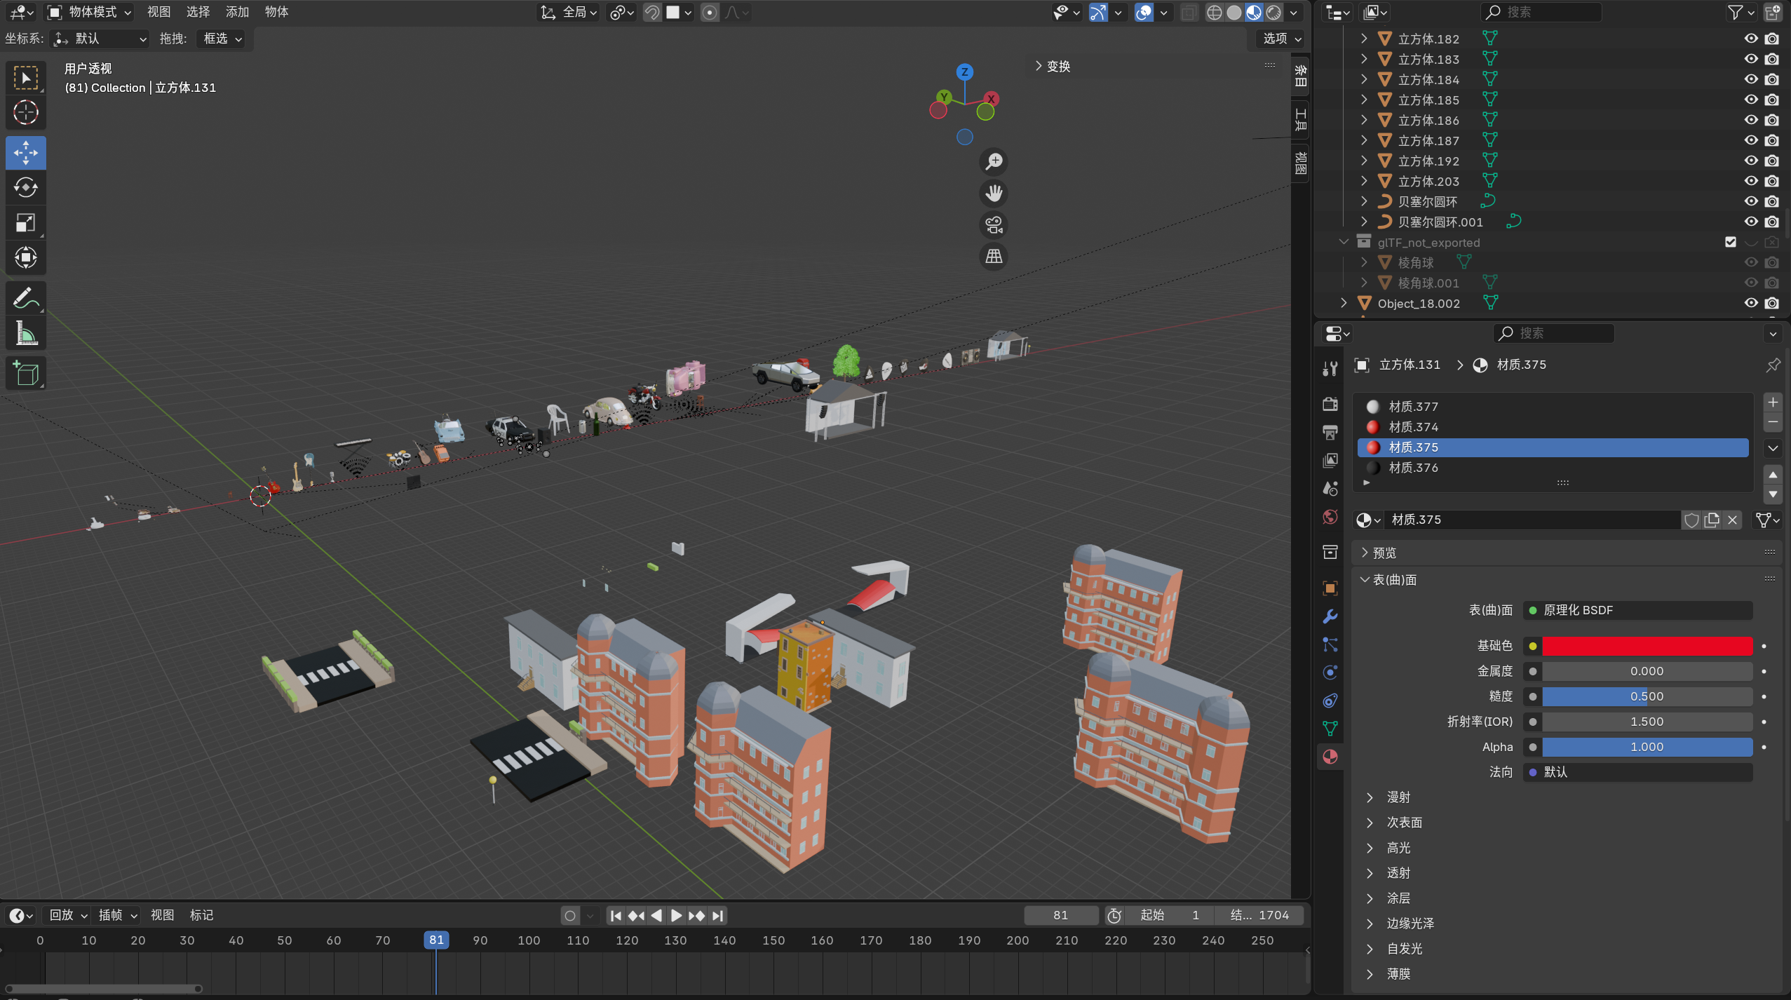Select the Cursor tool in toolbar
This screenshot has width=1791, height=1000.
(26, 112)
